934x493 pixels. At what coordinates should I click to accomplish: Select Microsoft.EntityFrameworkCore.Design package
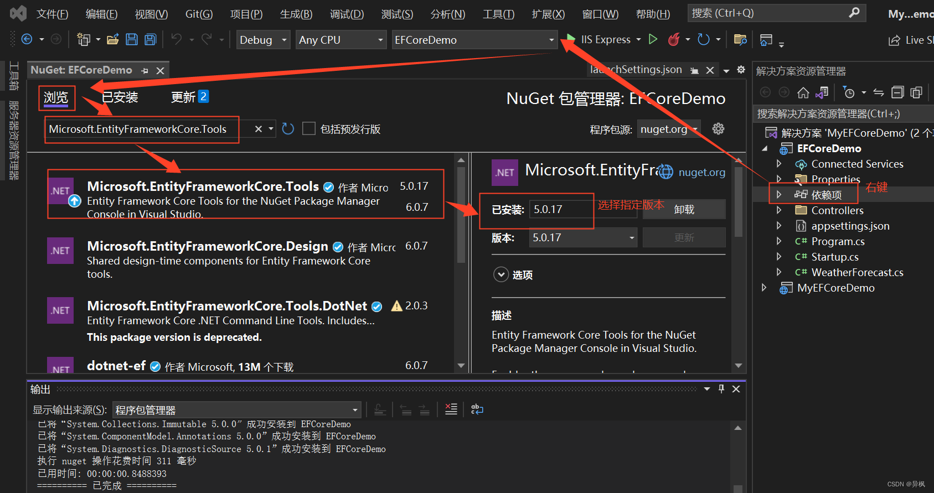pos(241,260)
